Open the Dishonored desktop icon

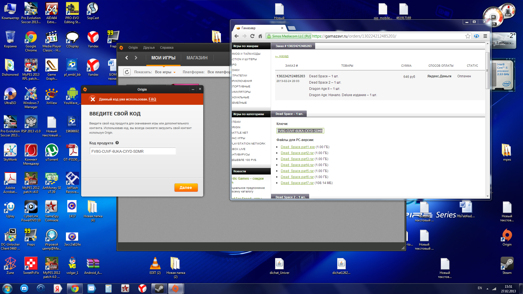[10, 68]
